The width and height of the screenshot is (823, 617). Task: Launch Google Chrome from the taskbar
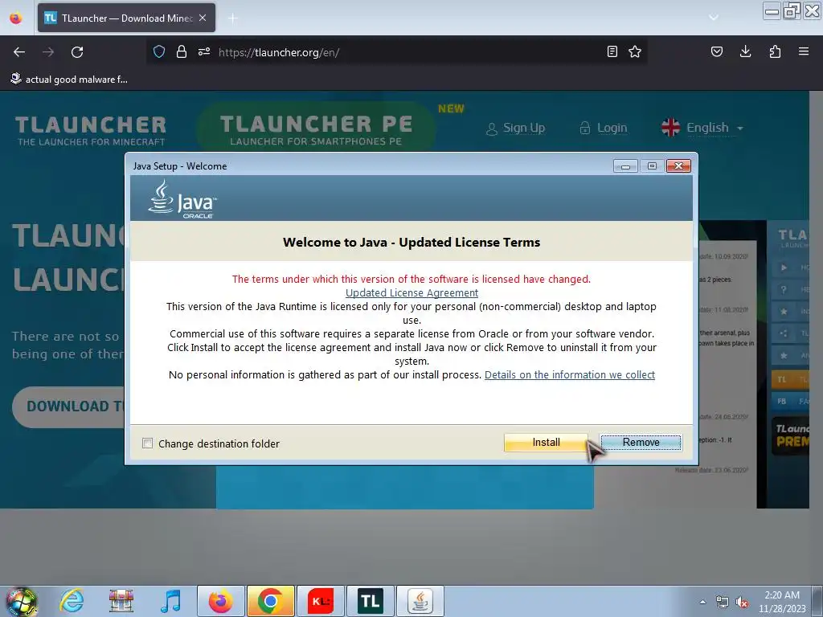270,601
